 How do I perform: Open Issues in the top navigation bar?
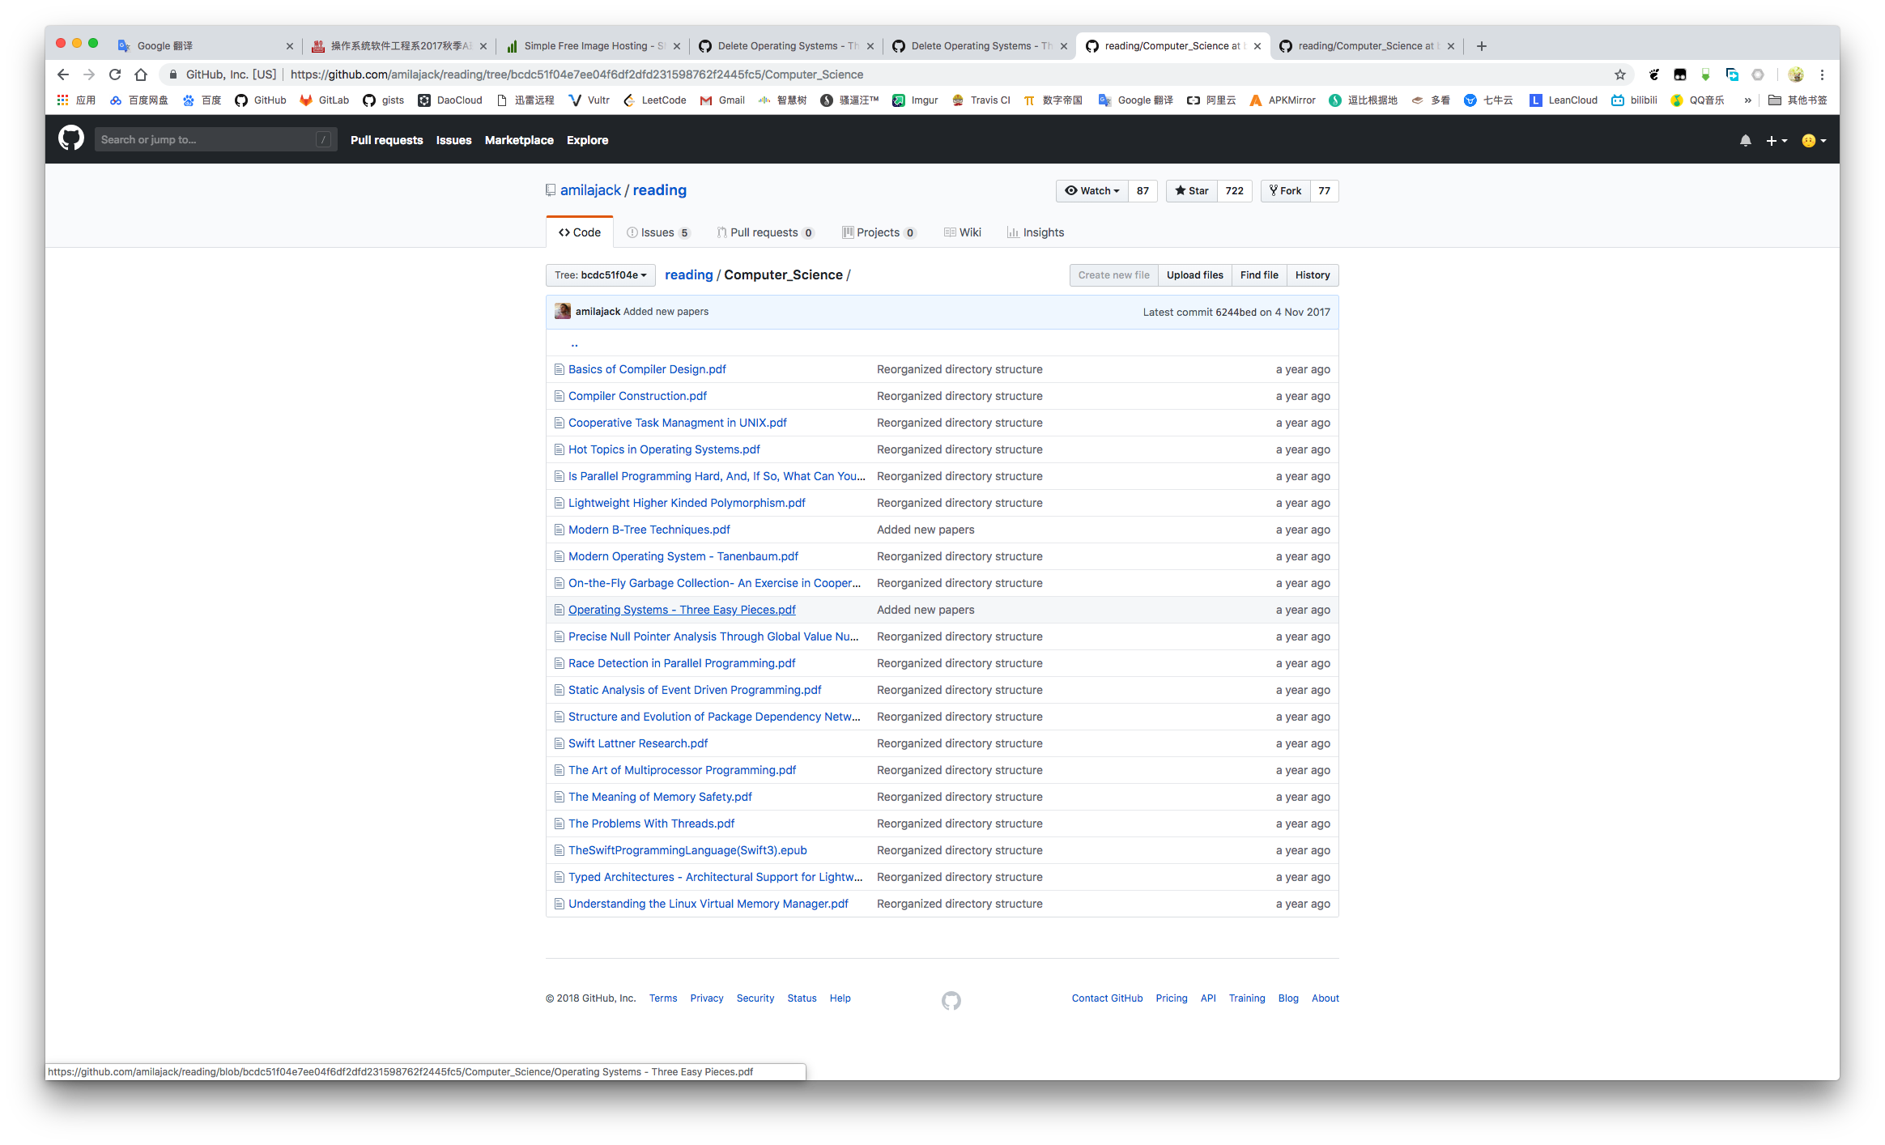pos(453,140)
